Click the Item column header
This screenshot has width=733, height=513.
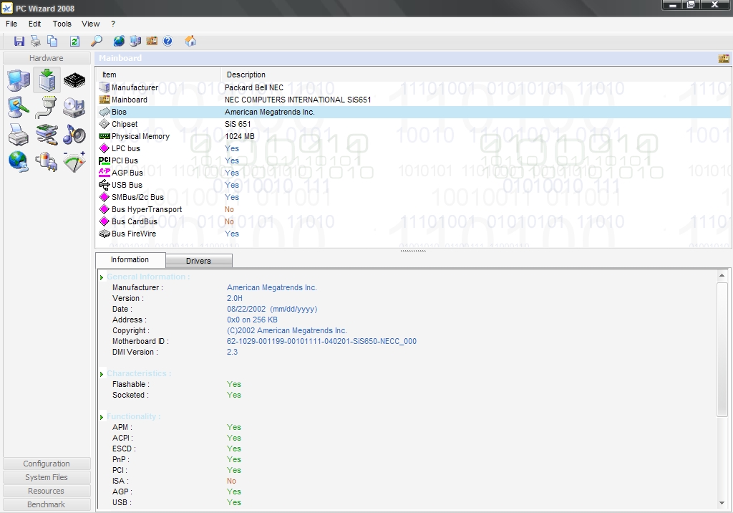pos(158,75)
